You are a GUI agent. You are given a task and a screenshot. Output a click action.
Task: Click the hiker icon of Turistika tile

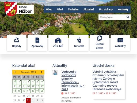pyautogui.click(x=79, y=40)
